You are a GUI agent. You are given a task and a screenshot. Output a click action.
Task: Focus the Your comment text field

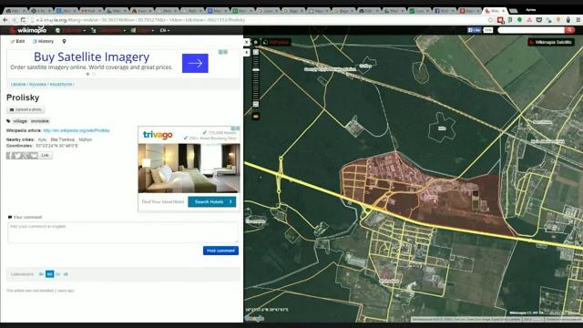[x=123, y=232]
